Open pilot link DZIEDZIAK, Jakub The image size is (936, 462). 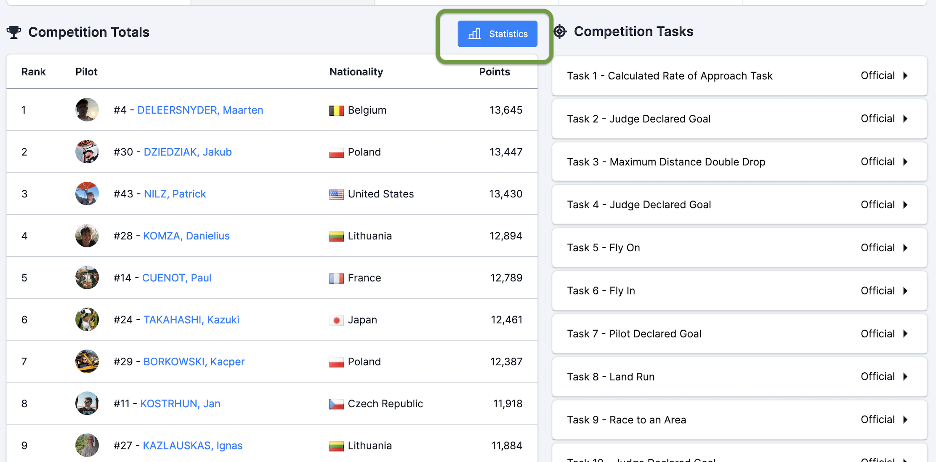tap(188, 152)
